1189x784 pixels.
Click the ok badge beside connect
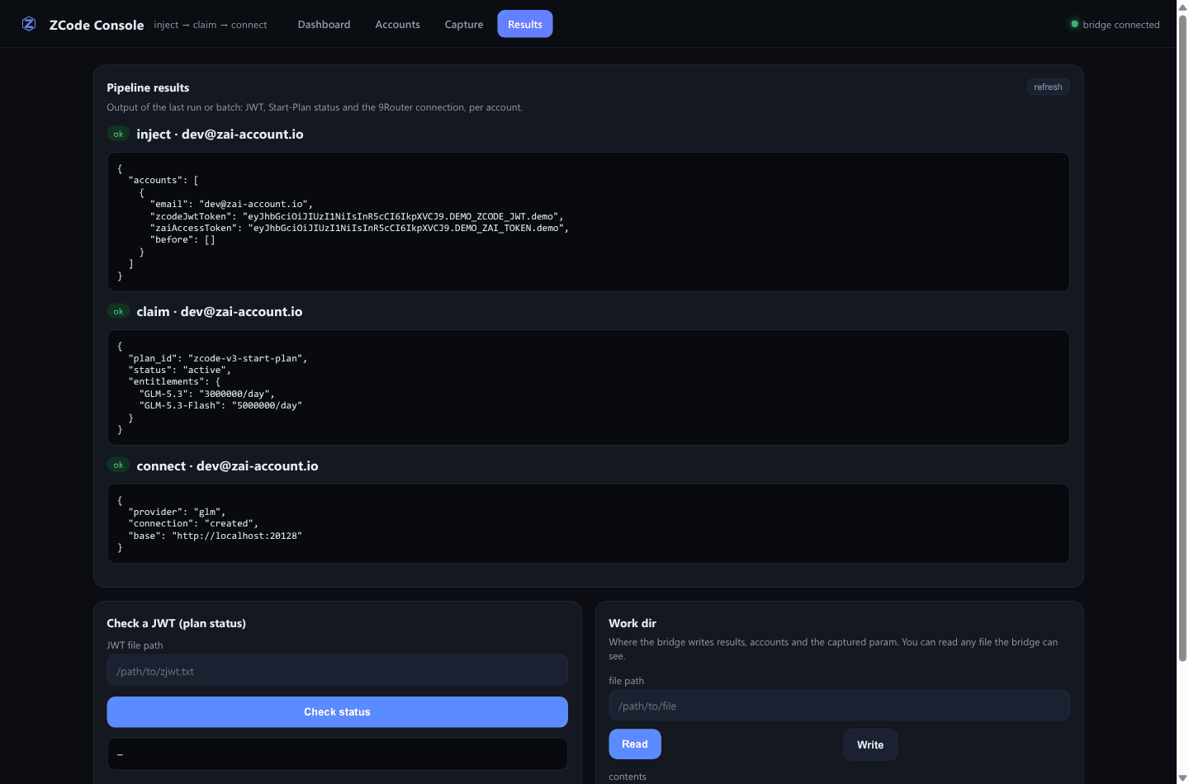[x=118, y=465]
